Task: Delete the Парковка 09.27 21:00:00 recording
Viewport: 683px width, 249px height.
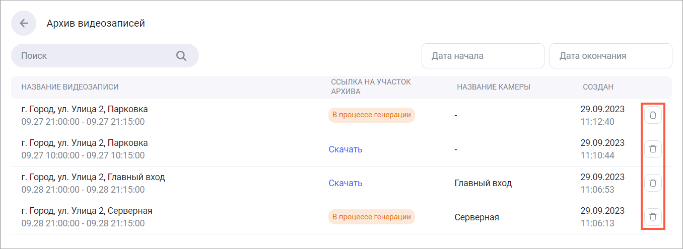Action: [653, 115]
